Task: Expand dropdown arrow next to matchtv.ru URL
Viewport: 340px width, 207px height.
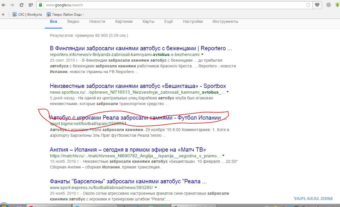Action: [223, 155]
